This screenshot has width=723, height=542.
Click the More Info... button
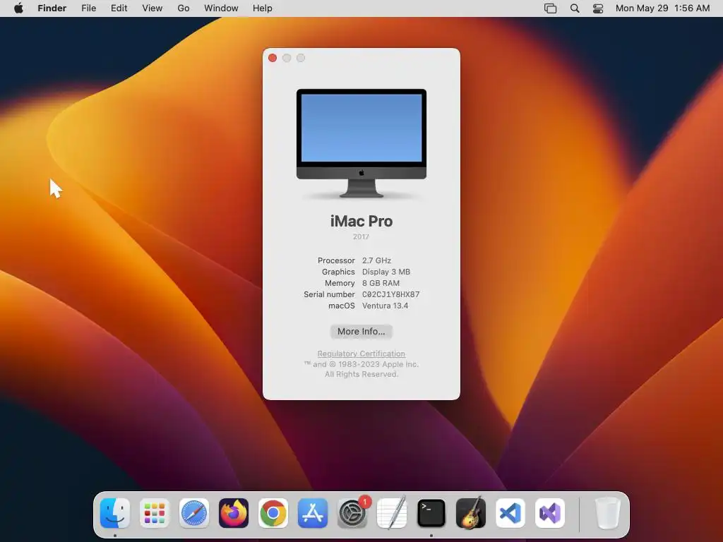[361, 332]
